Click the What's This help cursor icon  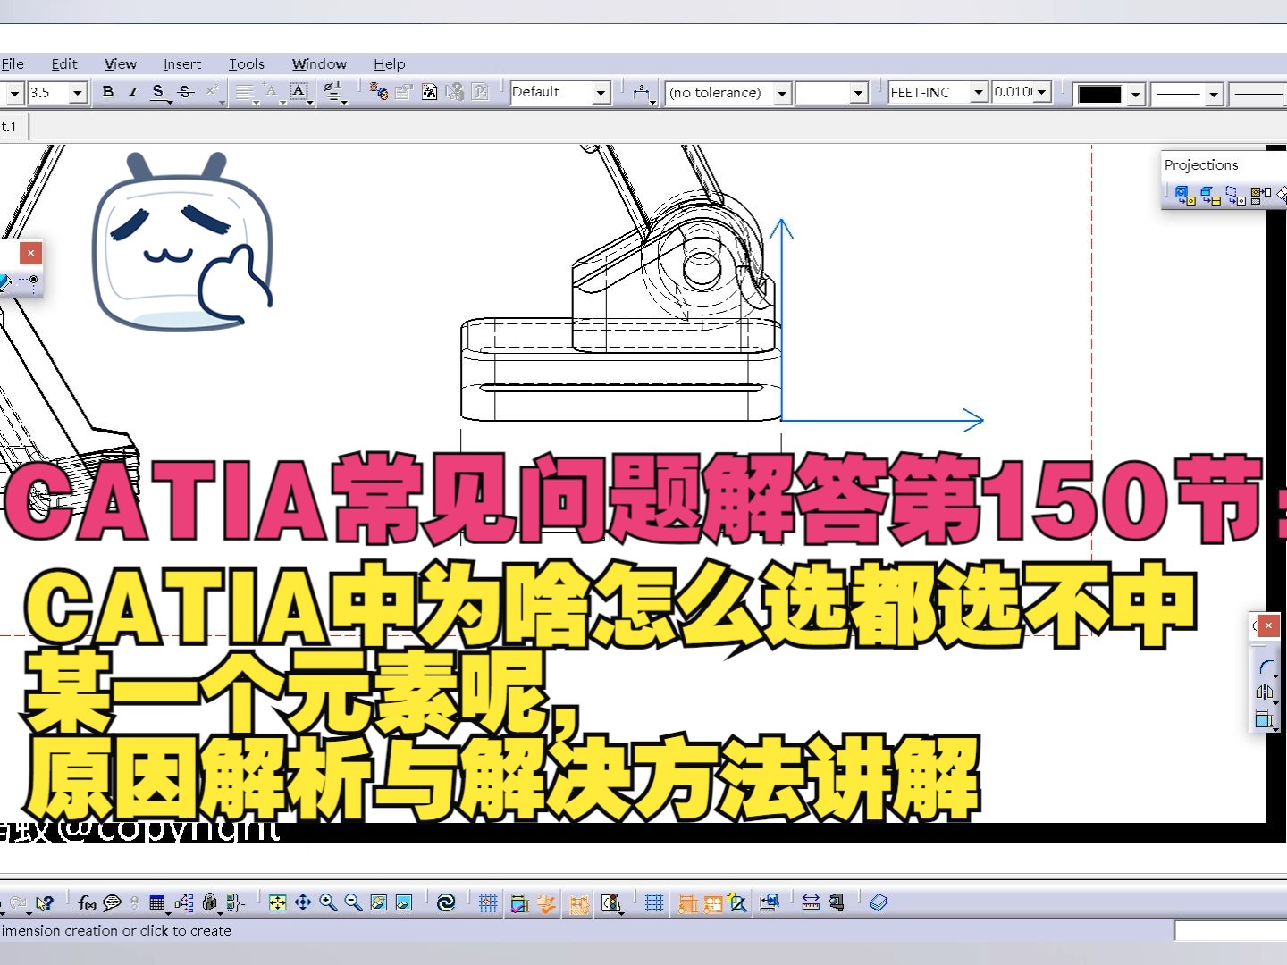pos(46,902)
